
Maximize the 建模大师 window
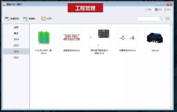163,4
